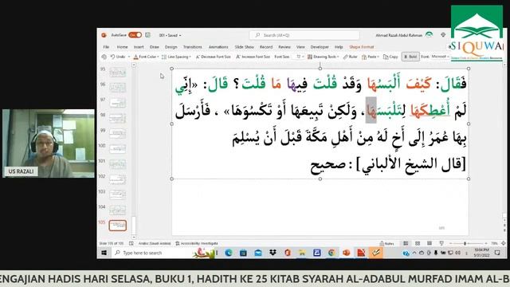Open the Drawing Tools dropdown
Image resolution: width=510 pixels, height=287 pixels.
pos(323,57)
